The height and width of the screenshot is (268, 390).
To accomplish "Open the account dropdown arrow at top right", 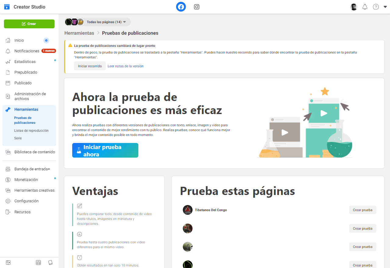I will click(x=385, y=7).
